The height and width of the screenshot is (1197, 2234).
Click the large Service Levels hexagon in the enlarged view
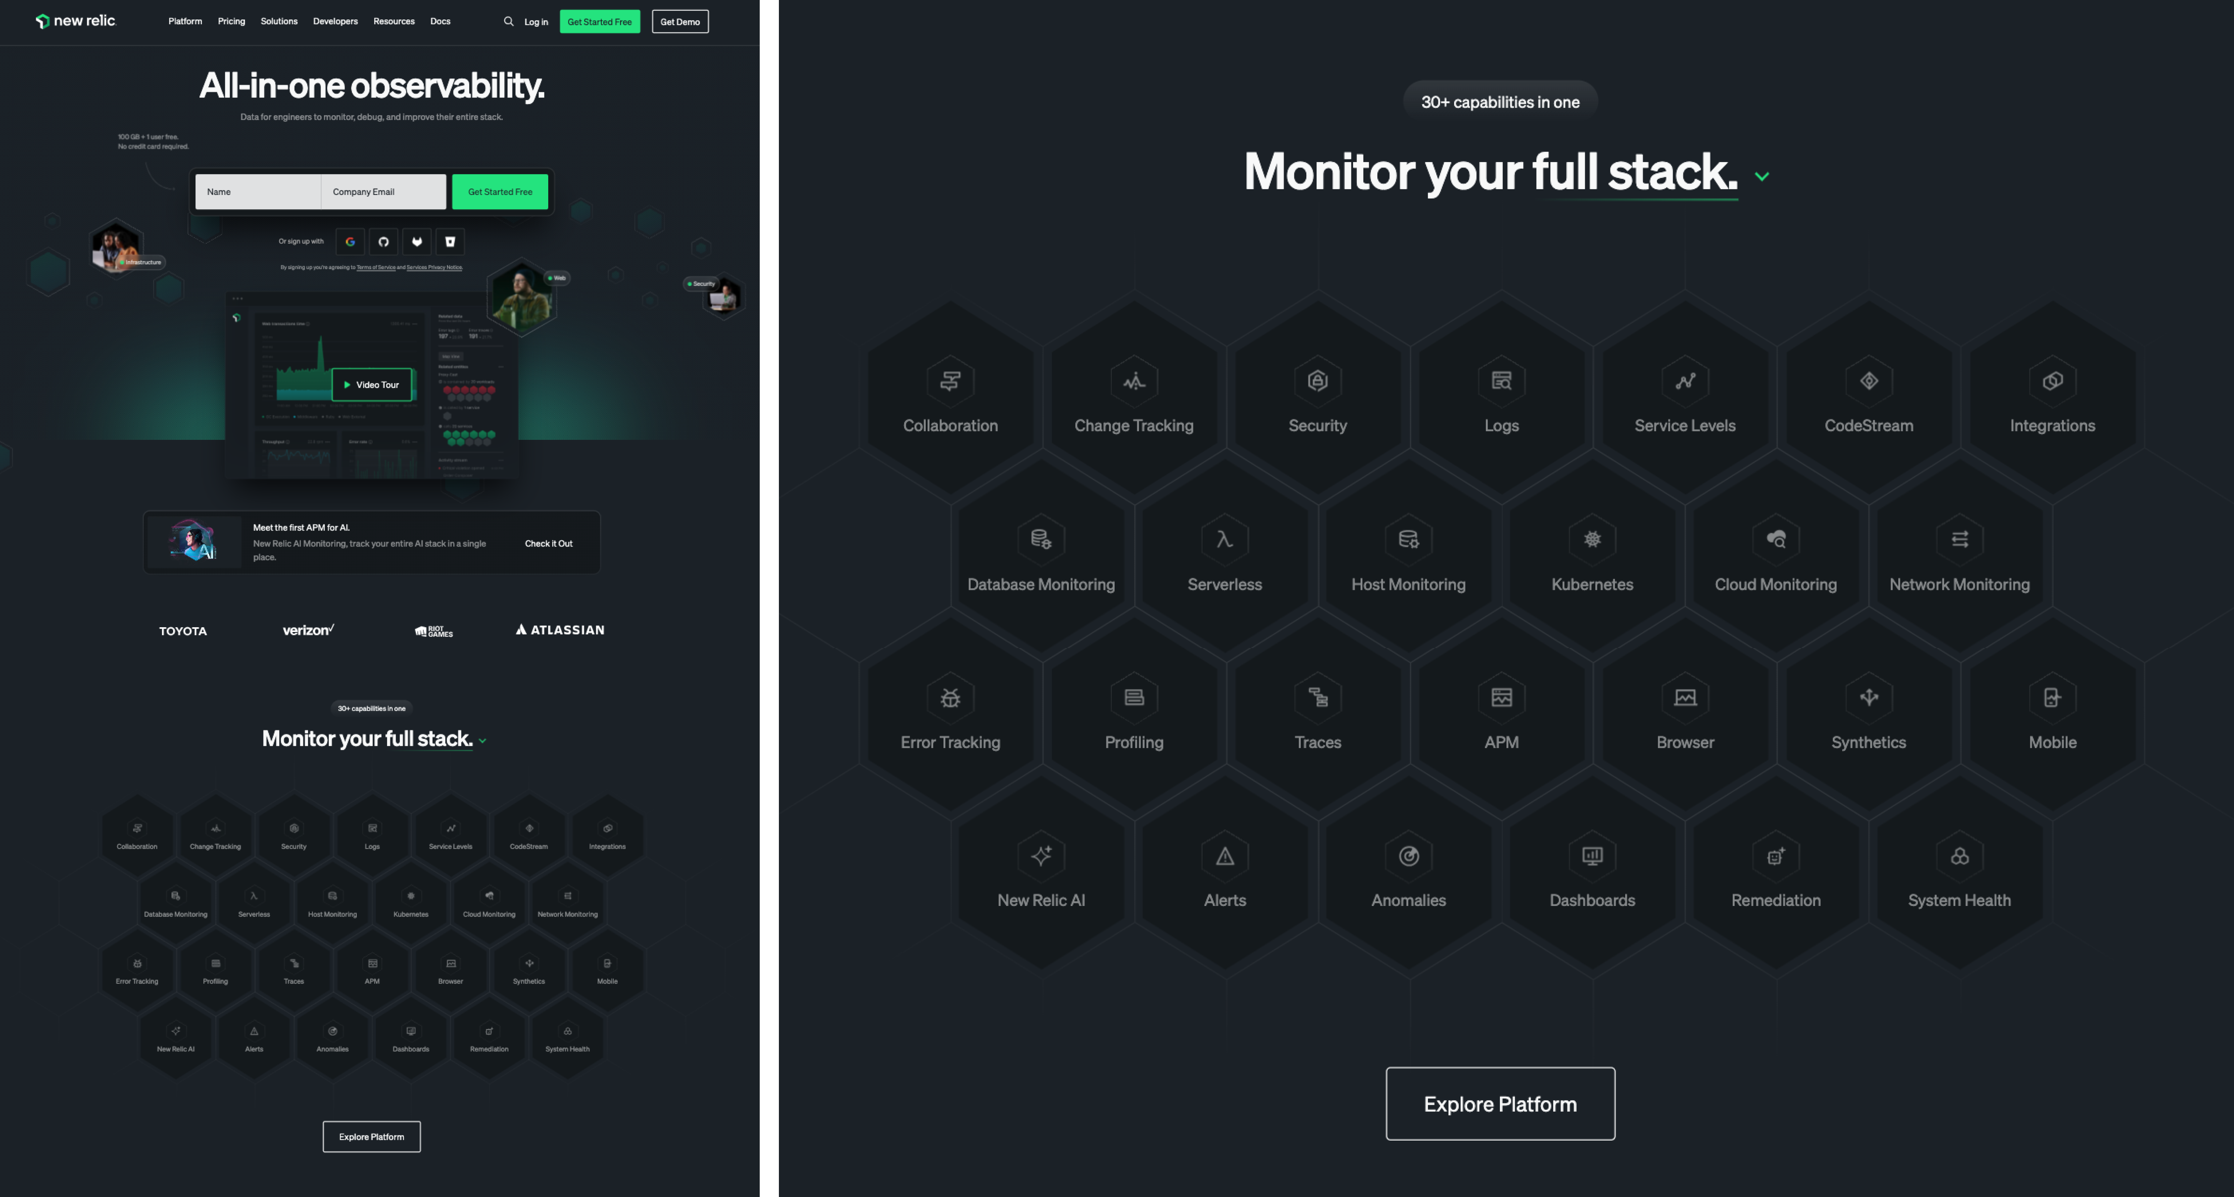pyautogui.click(x=1685, y=397)
